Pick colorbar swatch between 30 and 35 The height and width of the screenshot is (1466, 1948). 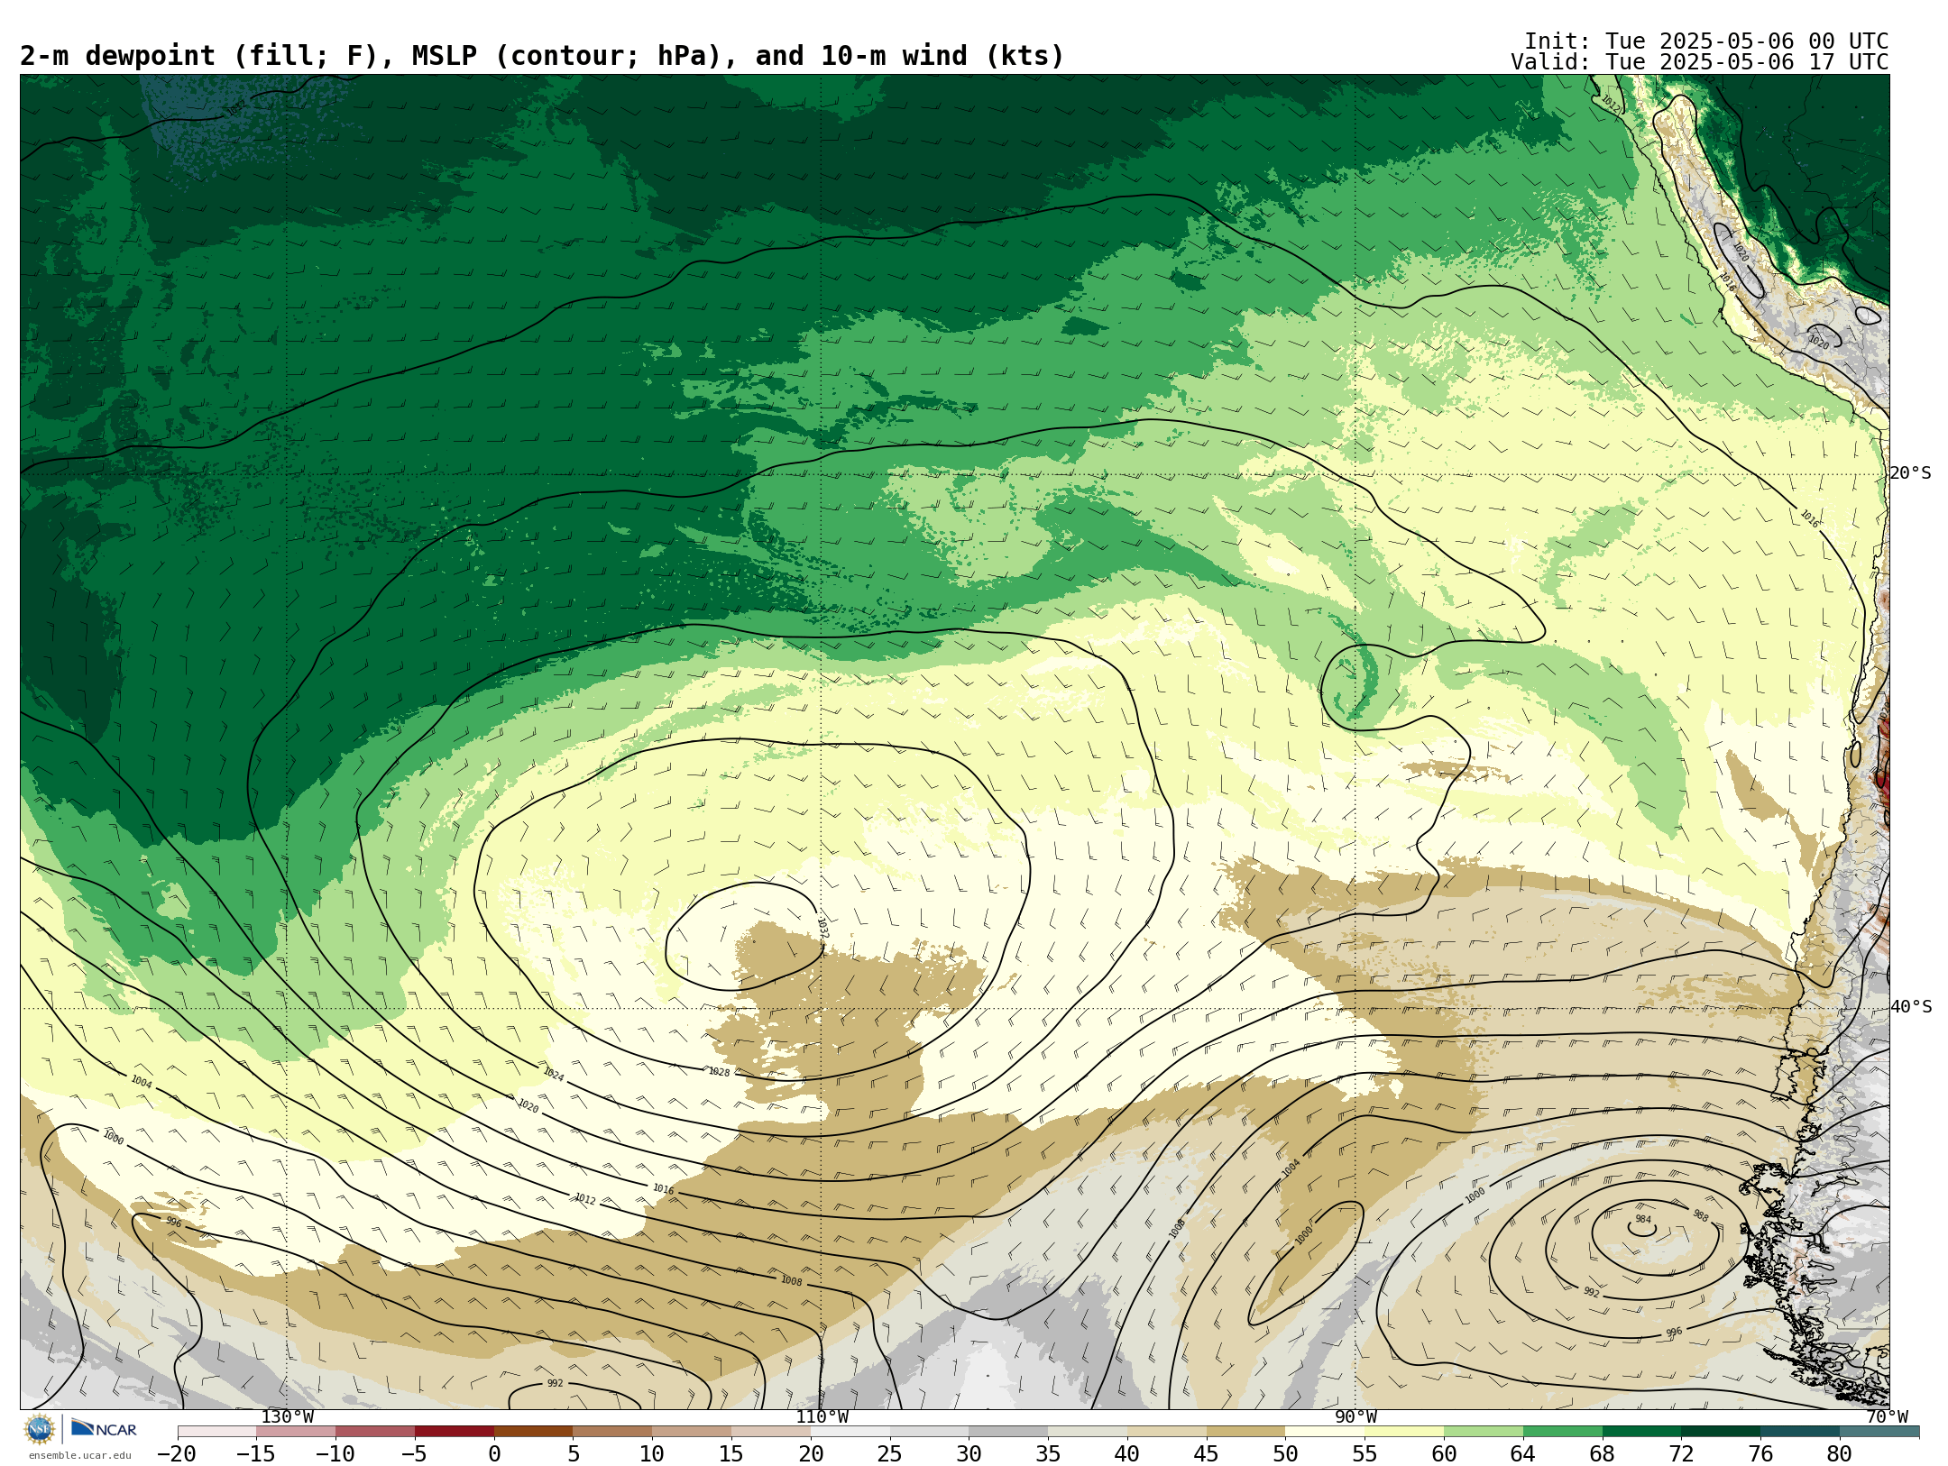pyautogui.click(x=1008, y=1432)
